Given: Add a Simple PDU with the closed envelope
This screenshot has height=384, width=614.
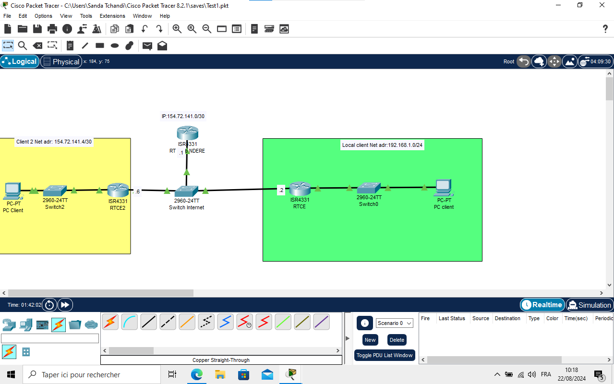Looking at the screenshot, I should (x=147, y=46).
